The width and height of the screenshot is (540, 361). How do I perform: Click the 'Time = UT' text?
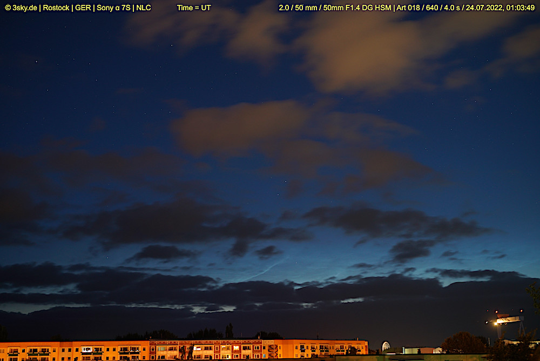[x=194, y=8]
